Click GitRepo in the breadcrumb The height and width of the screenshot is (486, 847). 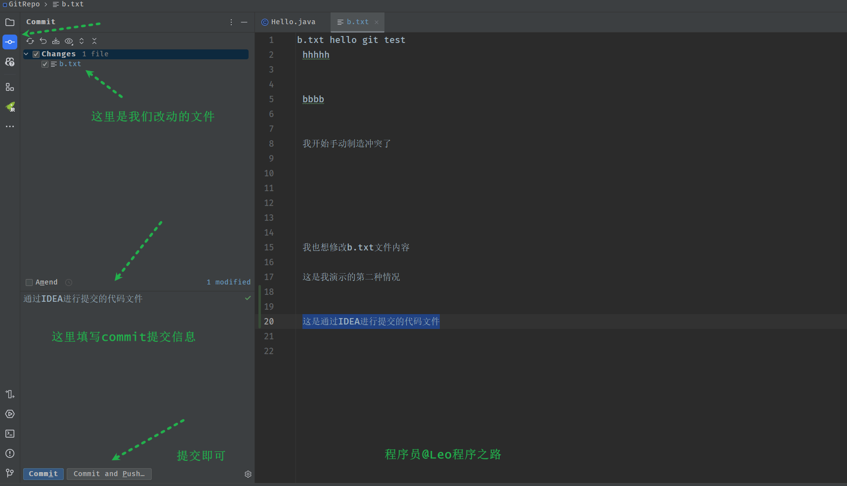24,4
